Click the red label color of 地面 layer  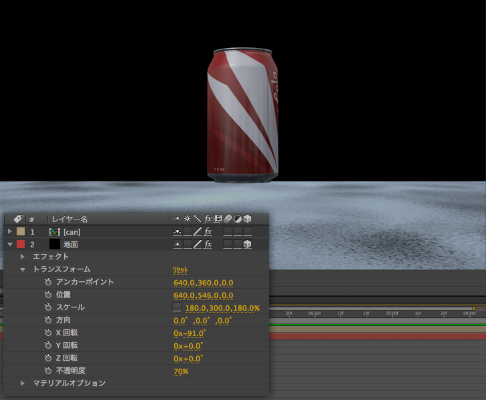pos(20,245)
